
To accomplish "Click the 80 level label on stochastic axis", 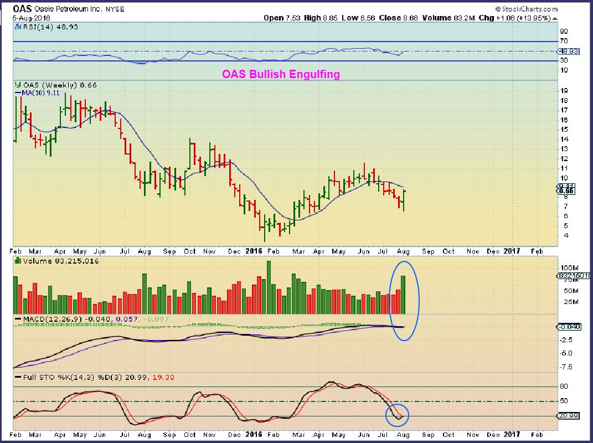I will [x=564, y=387].
